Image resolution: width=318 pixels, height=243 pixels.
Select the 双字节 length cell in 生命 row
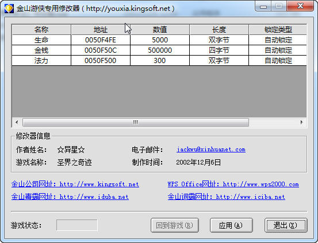click(219, 40)
